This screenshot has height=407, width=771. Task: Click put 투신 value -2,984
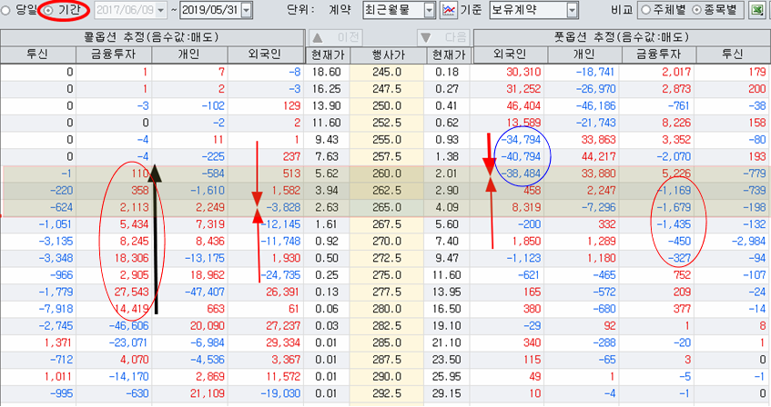point(748,242)
